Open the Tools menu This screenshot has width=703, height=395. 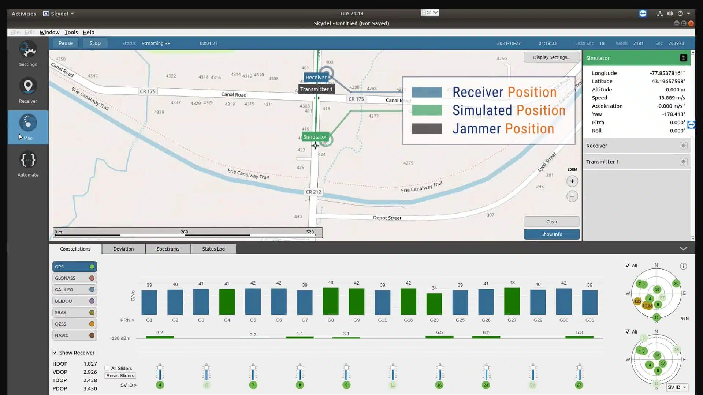(71, 32)
